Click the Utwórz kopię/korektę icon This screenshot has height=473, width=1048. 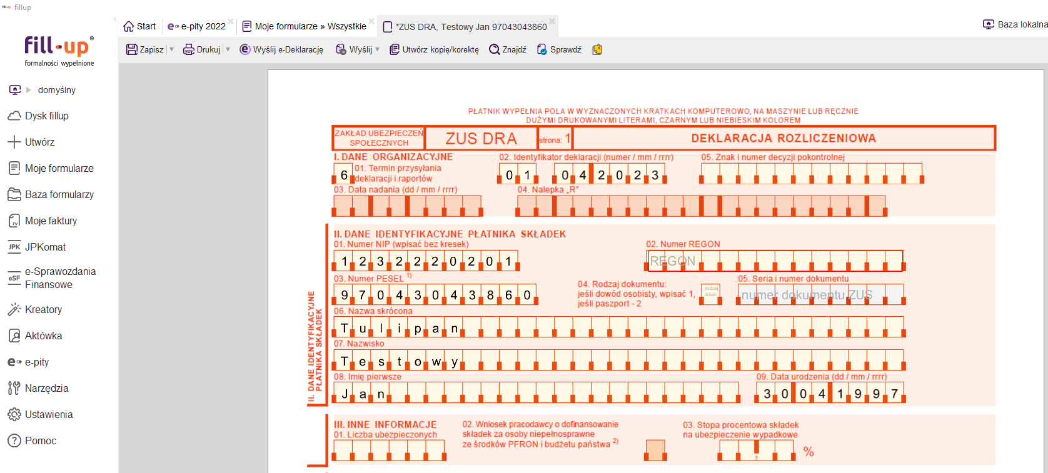pos(395,49)
